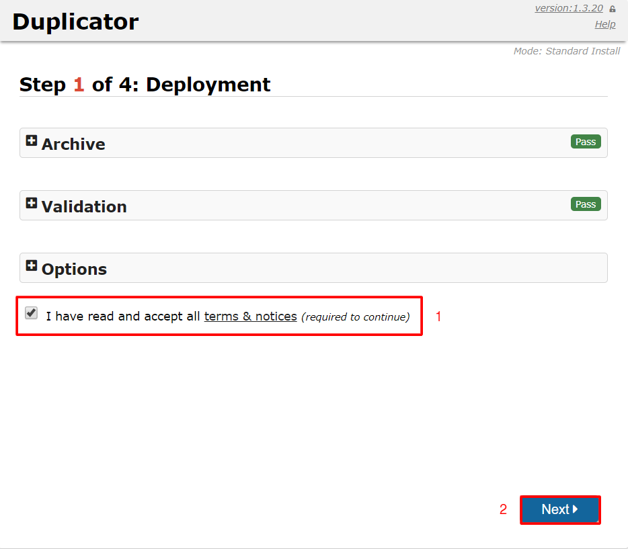Click the version:1.3.20 link
Screen dimensions: 628x549
(x=569, y=8)
